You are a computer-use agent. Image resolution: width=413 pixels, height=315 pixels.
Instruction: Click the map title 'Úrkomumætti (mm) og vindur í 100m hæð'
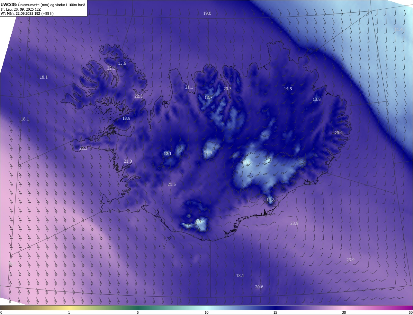tap(51, 5)
